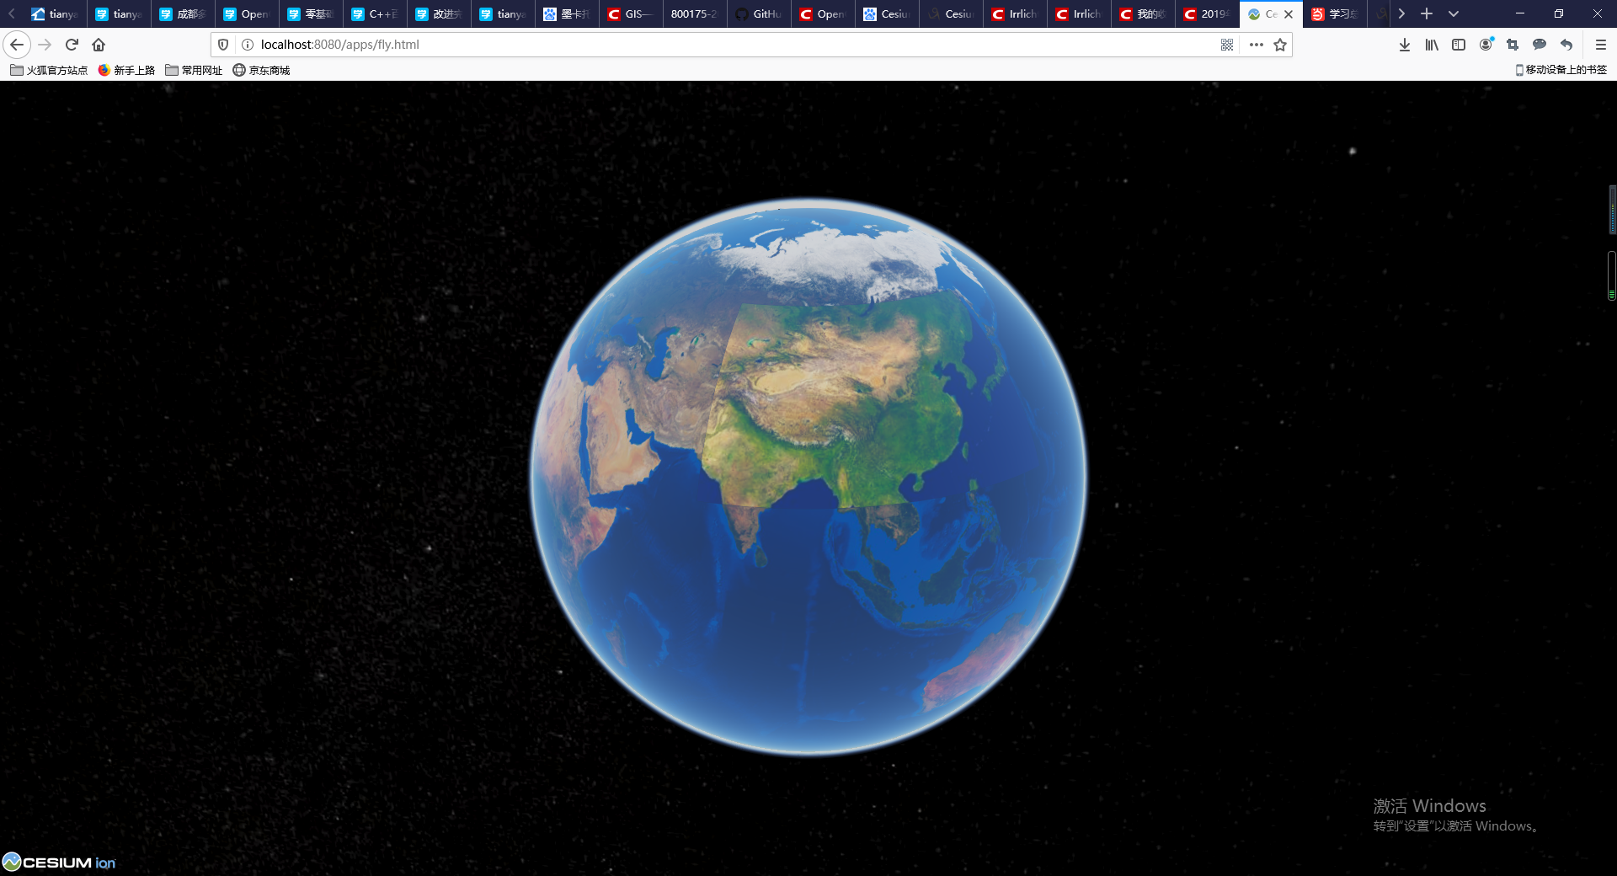This screenshot has width=1617, height=876.
Task: Switch to the GitHub tab
Action: (x=760, y=13)
